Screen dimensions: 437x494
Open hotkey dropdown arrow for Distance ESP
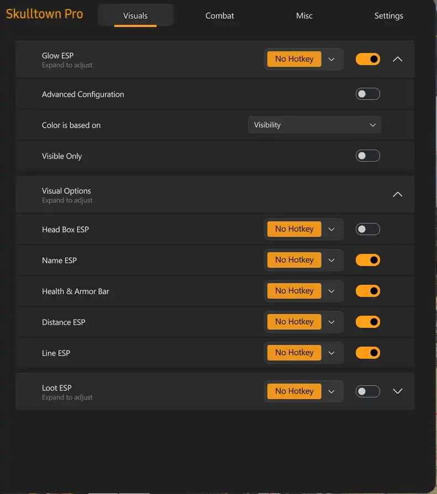coord(331,322)
